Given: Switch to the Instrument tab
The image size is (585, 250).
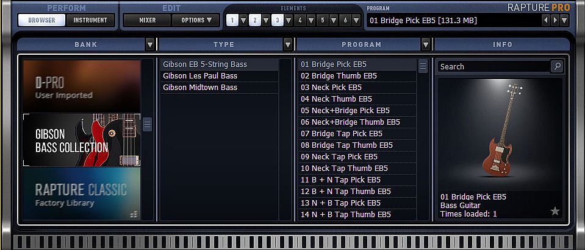Looking at the screenshot, I should (x=90, y=20).
